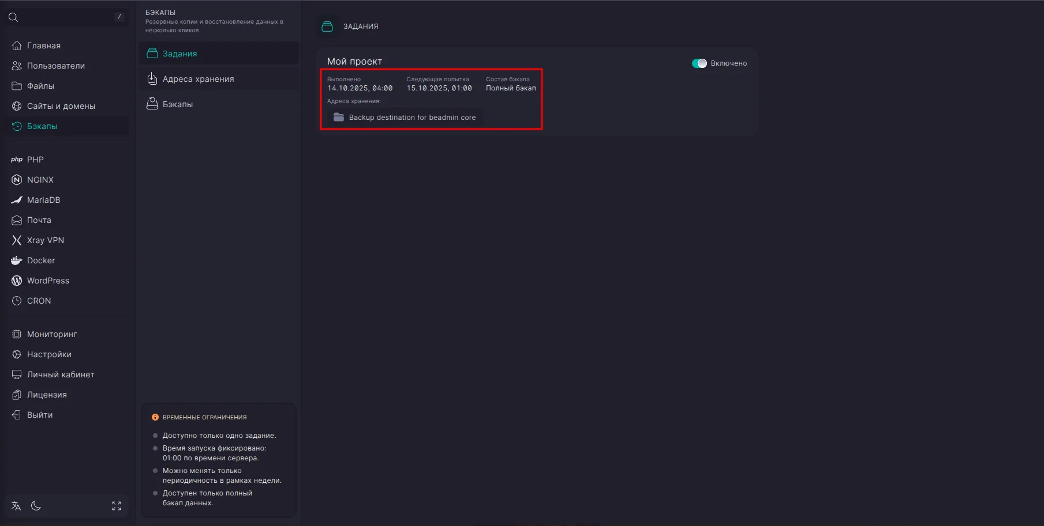1044x526 pixels.
Task: Go to Главная in sidebar
Action: (43, 46)
